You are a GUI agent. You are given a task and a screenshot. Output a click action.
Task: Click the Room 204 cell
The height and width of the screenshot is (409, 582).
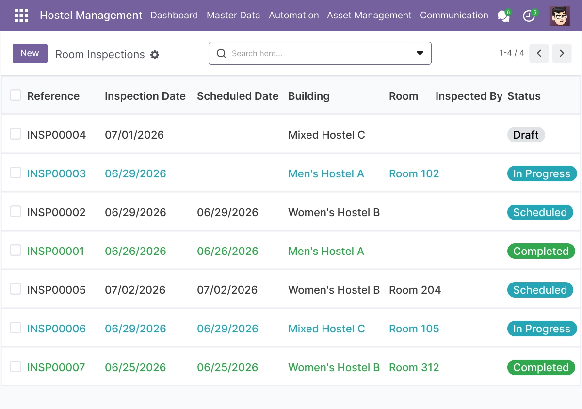point(415,290)
